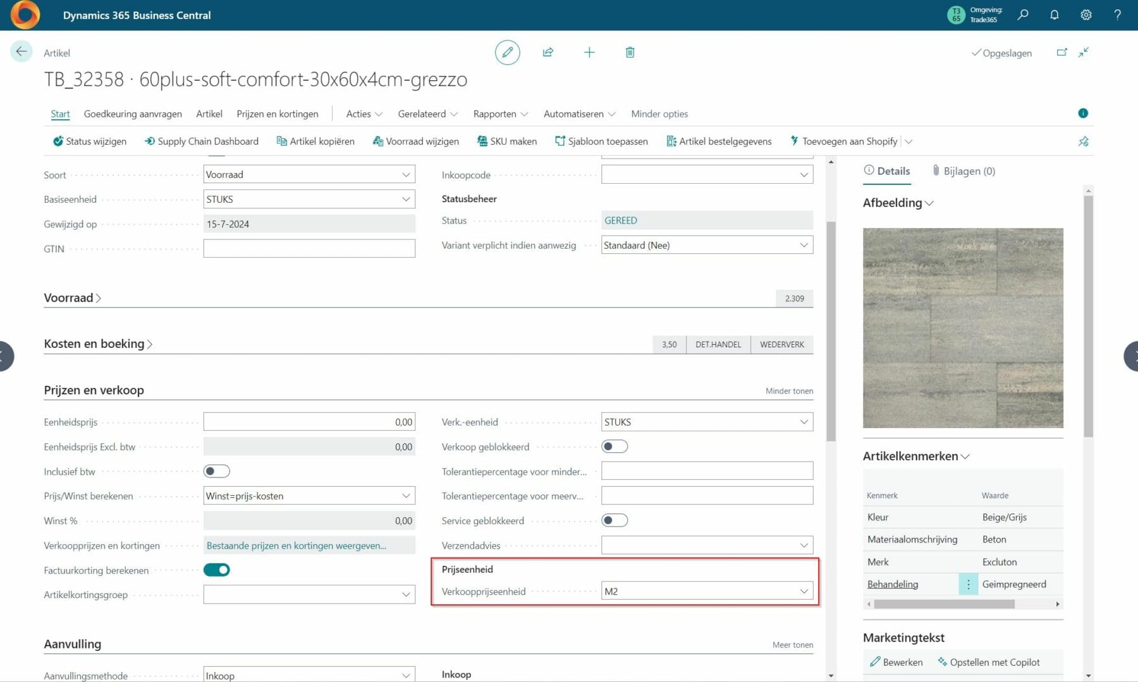Click the pencil edit icon

[x=507, y=52]
